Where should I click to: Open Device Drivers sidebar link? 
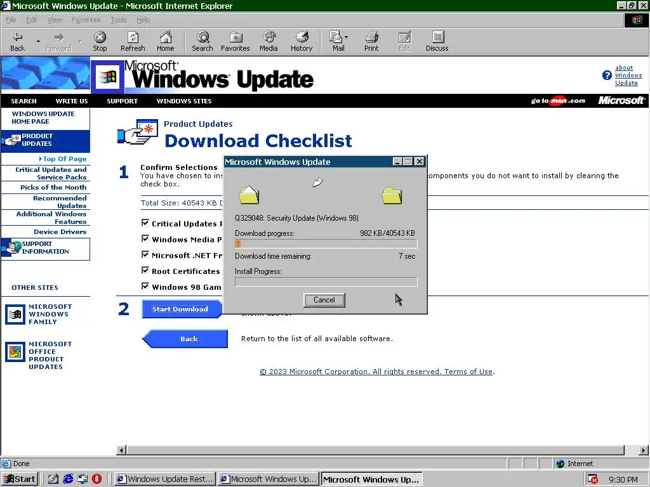[60, 232]
